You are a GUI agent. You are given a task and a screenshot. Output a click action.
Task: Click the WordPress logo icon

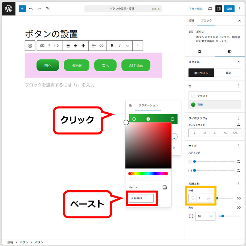(x=9, y=9)
